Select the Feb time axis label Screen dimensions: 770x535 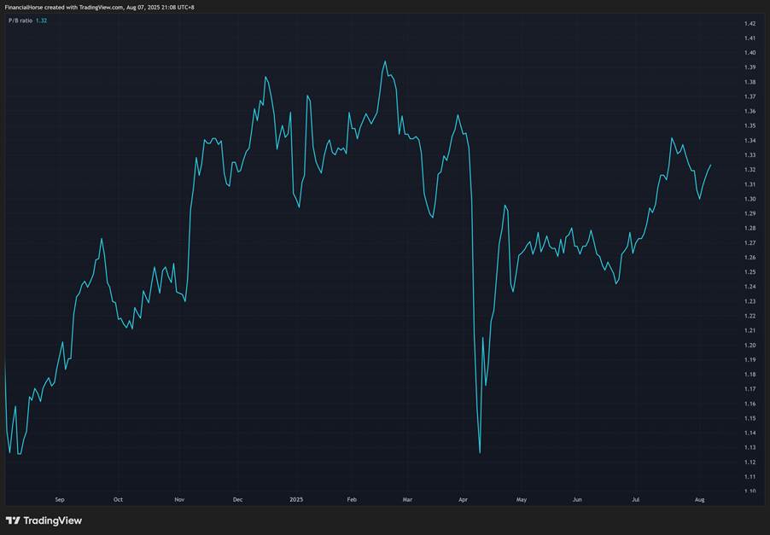tap(353, 499)
